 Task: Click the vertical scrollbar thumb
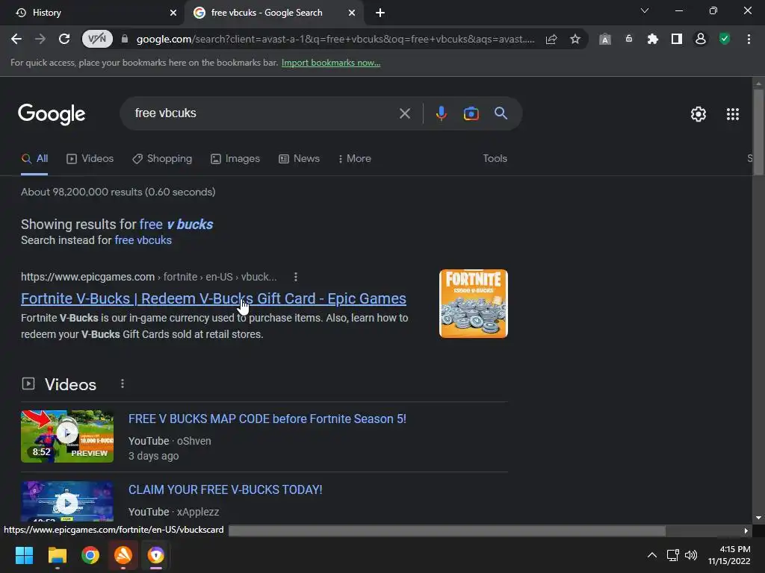[758, 131]
